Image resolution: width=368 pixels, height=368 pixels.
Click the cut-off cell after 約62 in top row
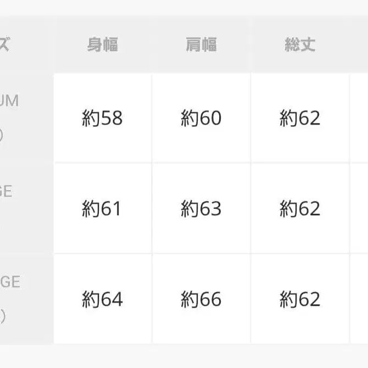360,118
